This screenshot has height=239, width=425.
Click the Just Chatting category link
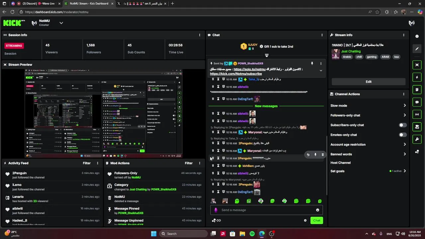pyautogui.click(x=351, y=51)
